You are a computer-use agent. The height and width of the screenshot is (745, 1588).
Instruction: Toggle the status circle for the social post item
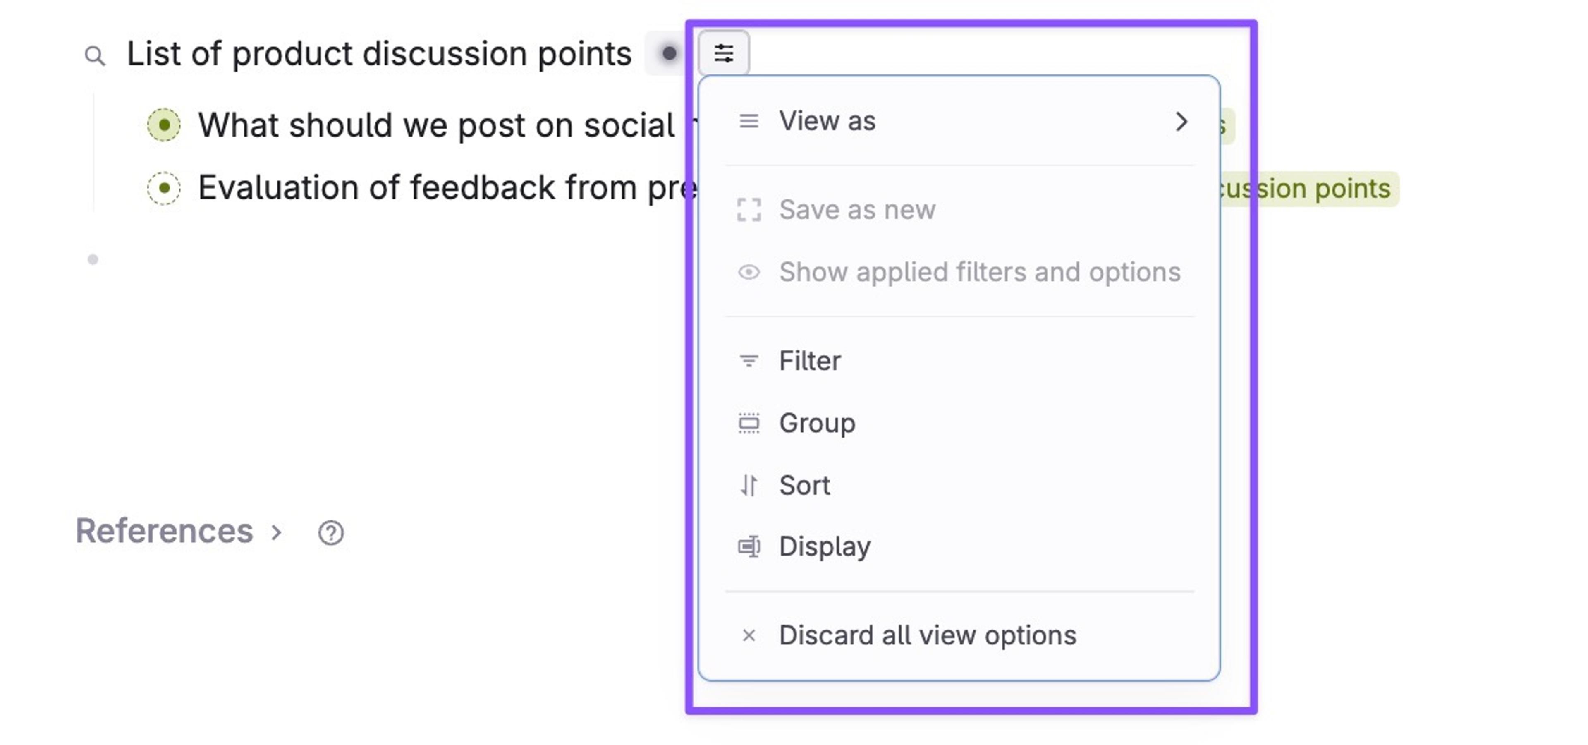164,125
